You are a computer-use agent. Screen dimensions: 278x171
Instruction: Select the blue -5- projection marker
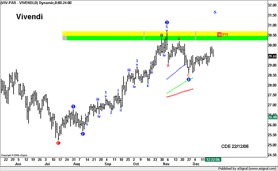pos(215,12)
